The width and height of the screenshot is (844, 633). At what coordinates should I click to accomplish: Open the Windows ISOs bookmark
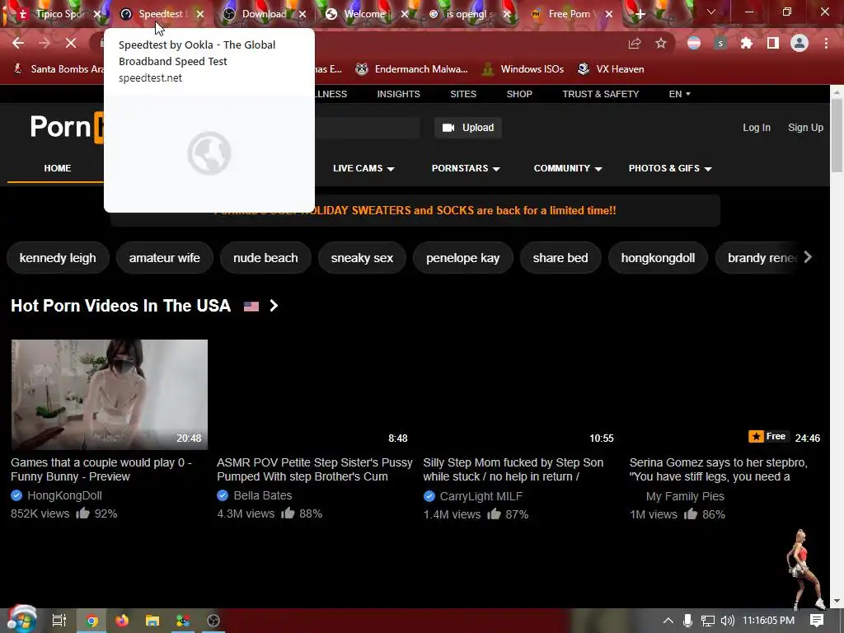[523, 69]
